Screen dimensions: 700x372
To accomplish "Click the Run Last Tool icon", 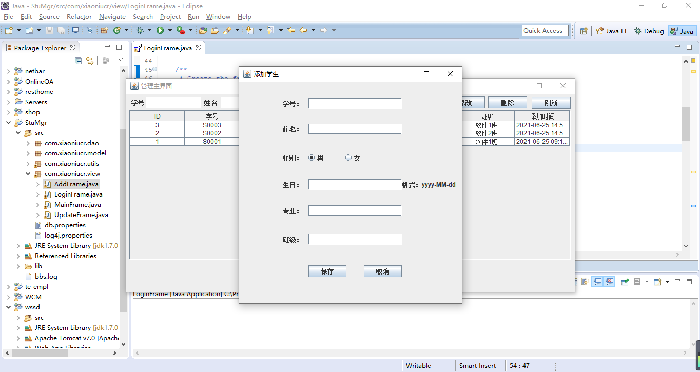I will click(181, 30).
